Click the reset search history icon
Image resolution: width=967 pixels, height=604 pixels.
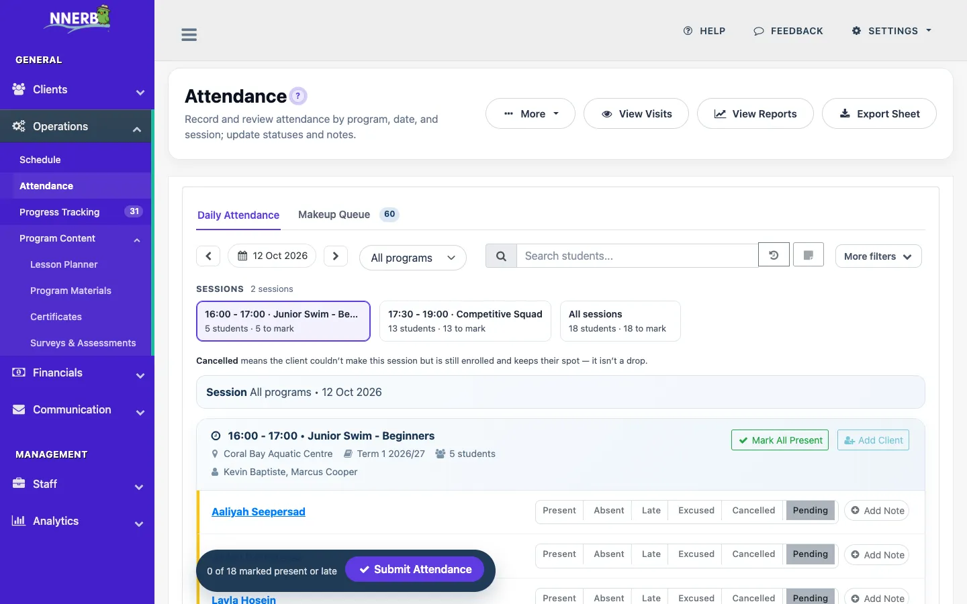tap(774, 255)
